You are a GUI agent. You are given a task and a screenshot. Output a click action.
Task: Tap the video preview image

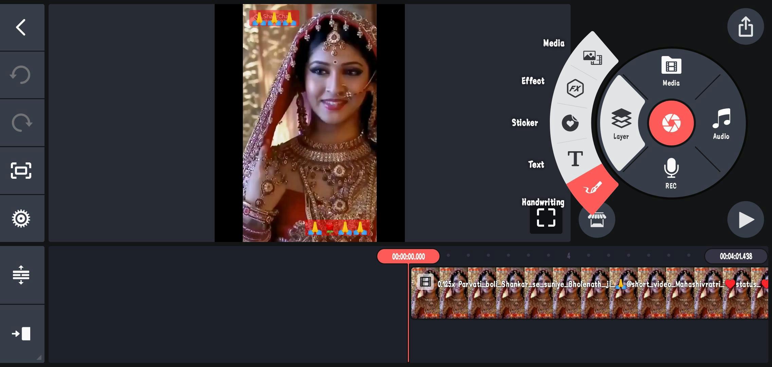point(309,123)
